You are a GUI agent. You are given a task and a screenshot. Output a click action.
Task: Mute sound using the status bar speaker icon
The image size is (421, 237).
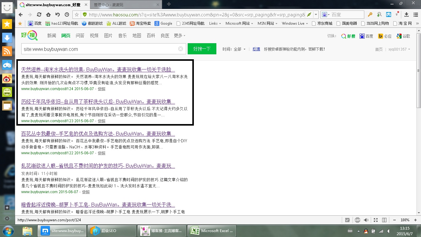coord(366,220)
